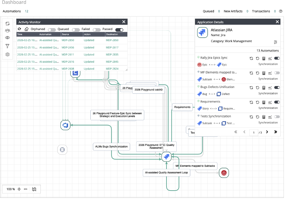Screen dimensions: 287x200
Task: Open the minimap map icon
Action: 34,189
